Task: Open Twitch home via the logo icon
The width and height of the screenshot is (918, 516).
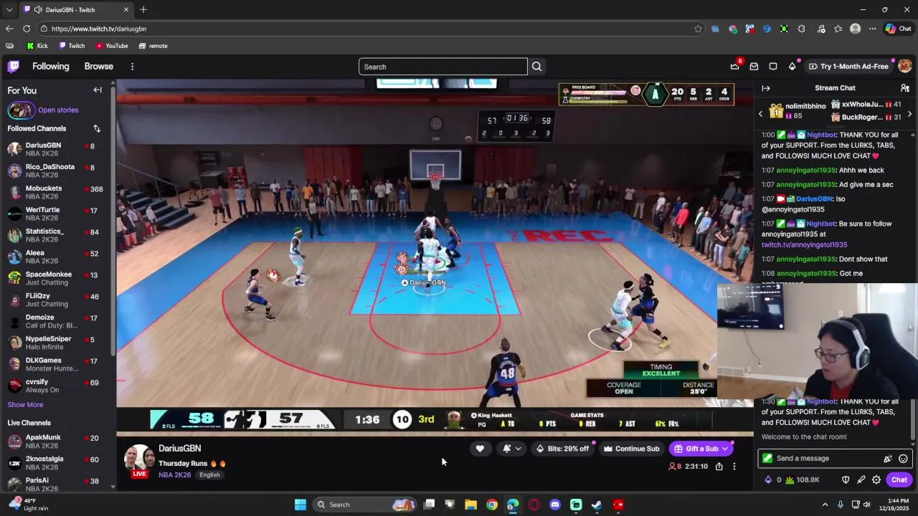Action: click(x=14, y=67)
